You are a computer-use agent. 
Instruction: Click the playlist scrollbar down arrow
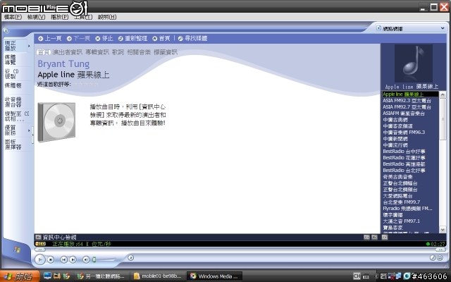pos(443,231)
